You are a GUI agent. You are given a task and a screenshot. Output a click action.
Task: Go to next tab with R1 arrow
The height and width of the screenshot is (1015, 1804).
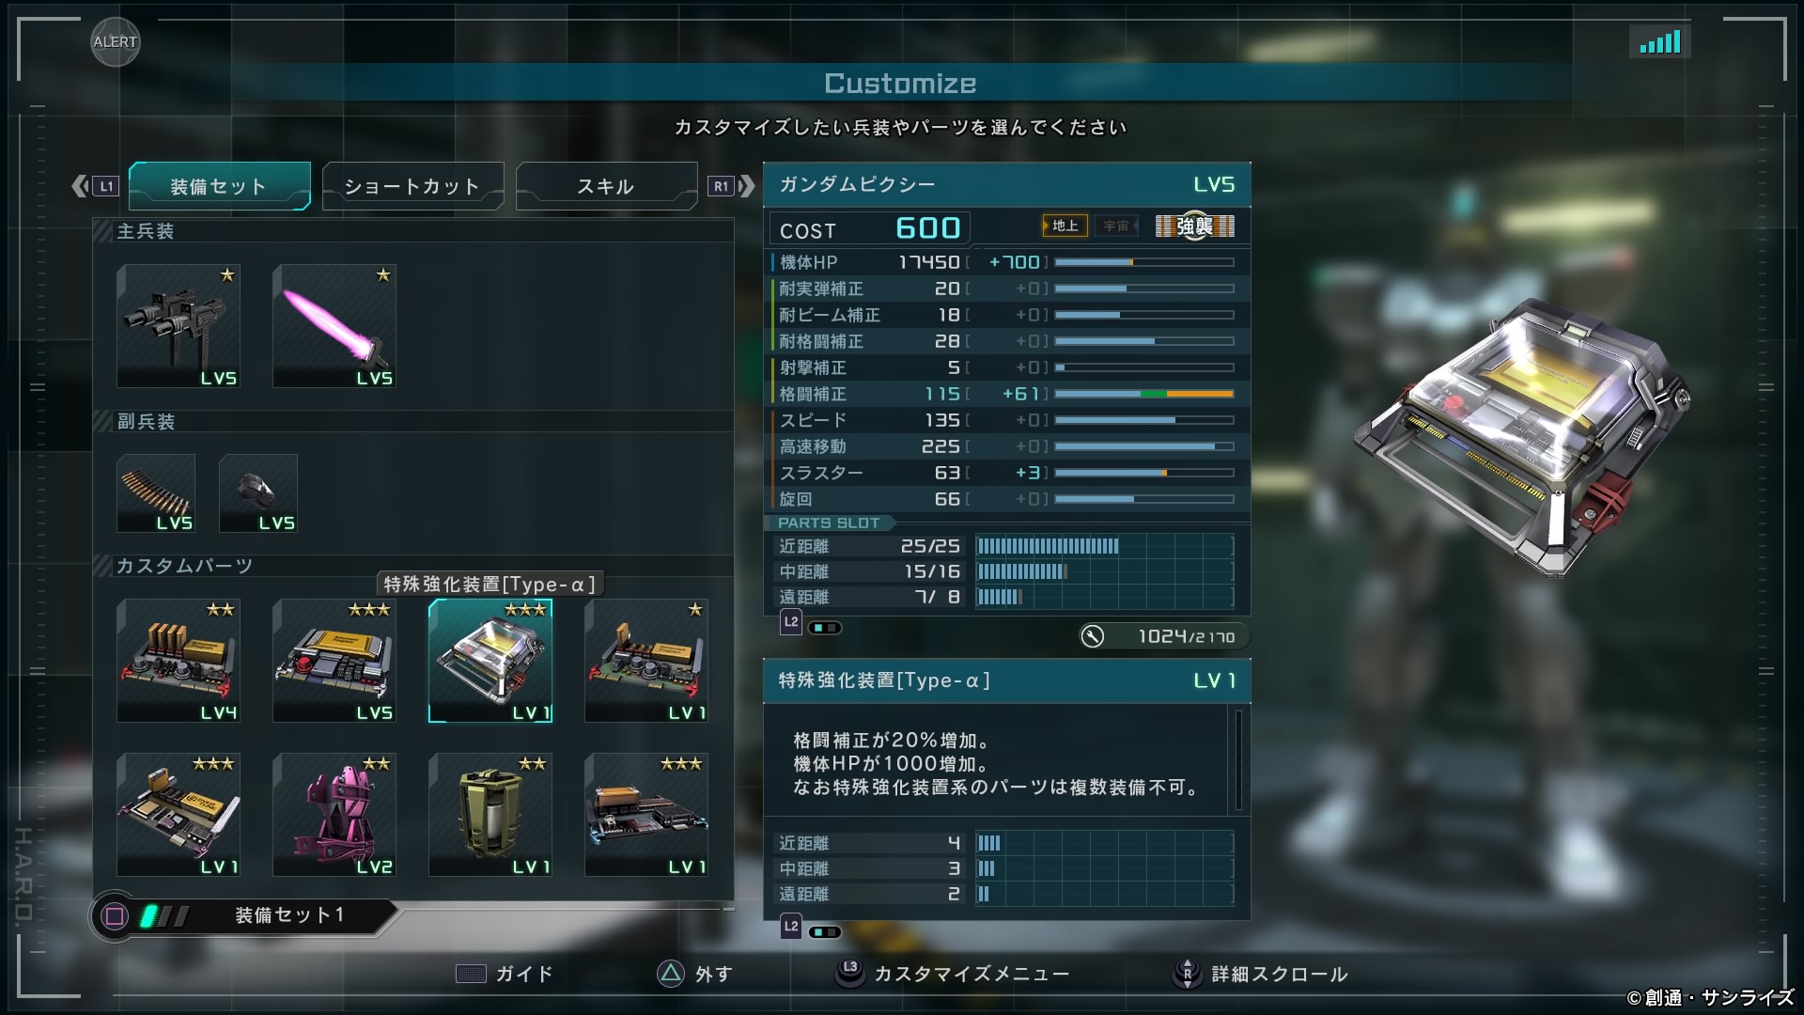732,186
